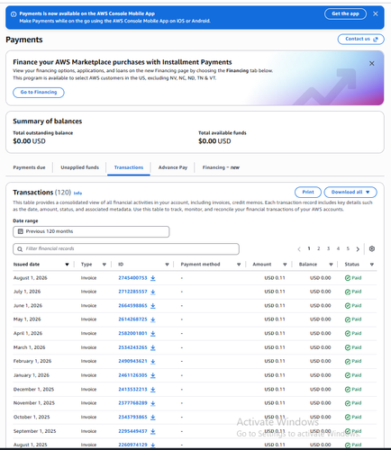The width and height of the screenshot is (391, 450).
Task: Go to previous page arrow
Action: (299, 249)
